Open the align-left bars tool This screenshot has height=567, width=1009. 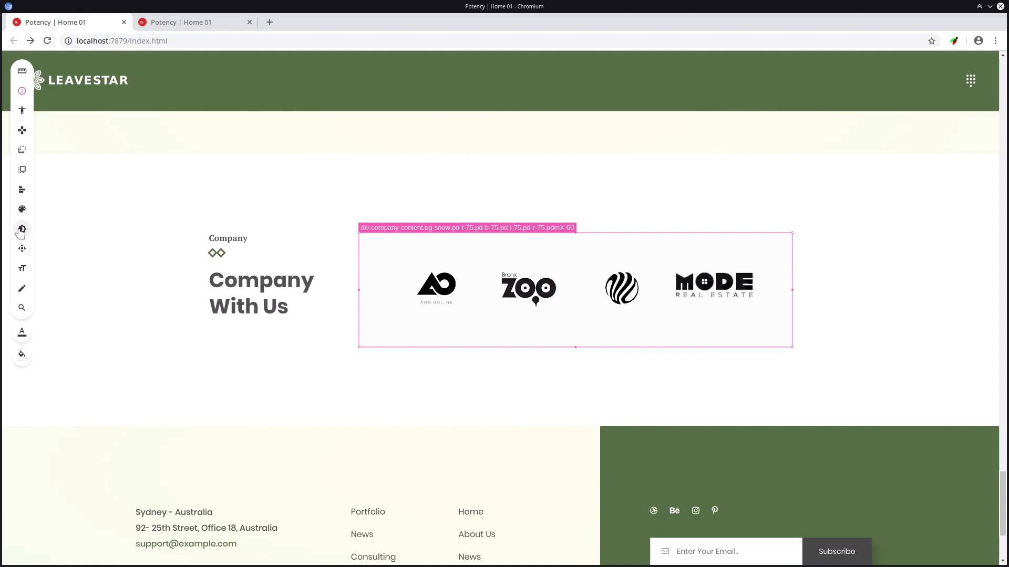pos(22,190)
